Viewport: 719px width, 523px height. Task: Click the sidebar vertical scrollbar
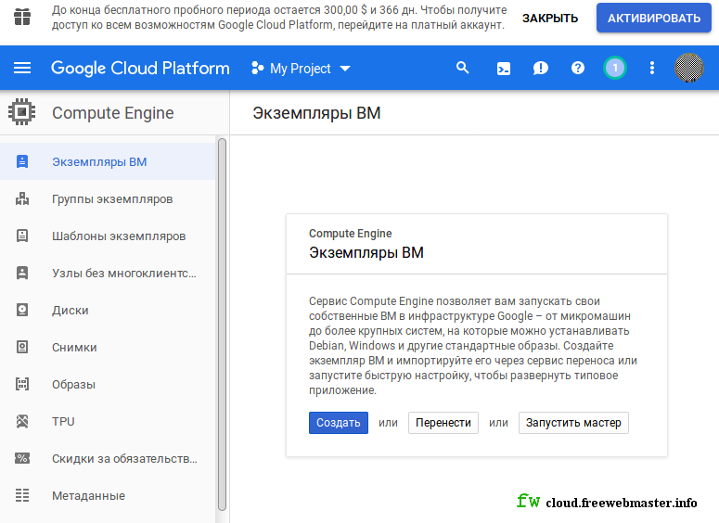[222, 324]
